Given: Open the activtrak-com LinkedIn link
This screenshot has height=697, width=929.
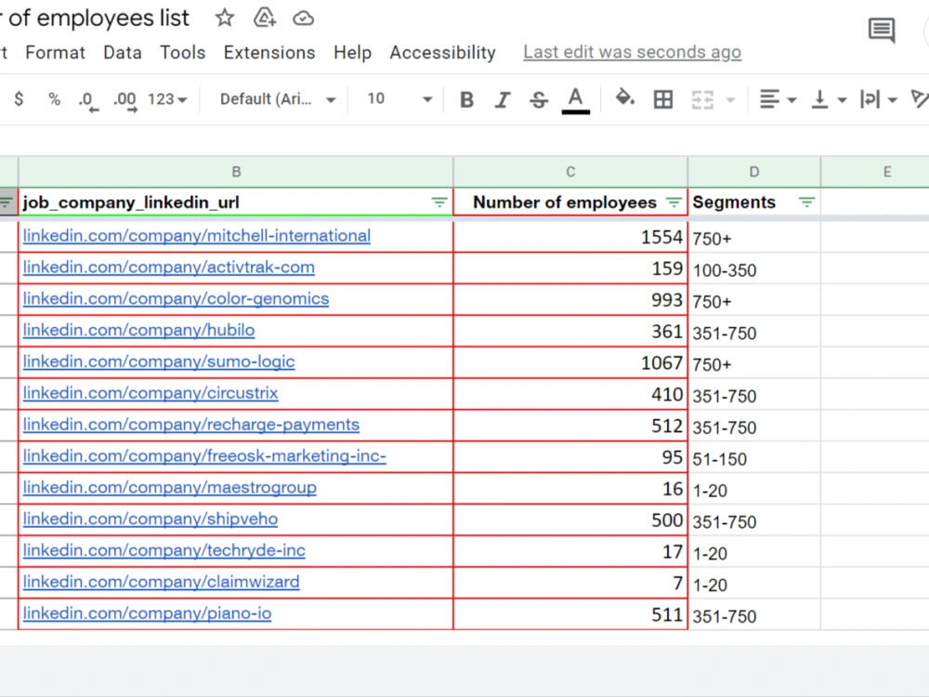Looking at the screenshot, I should point(169,268).
